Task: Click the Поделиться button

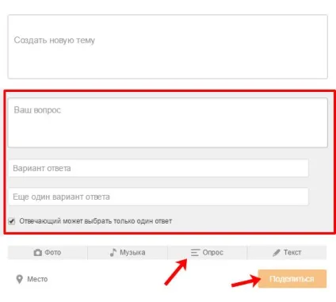Action: click(x=292, y=279)
